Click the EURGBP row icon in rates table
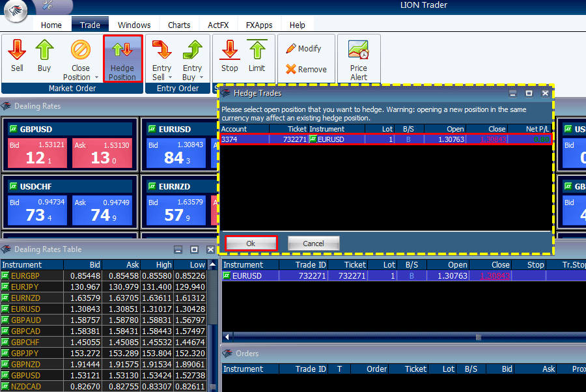This screenshot has width=586, height=392. coord(5,276)
